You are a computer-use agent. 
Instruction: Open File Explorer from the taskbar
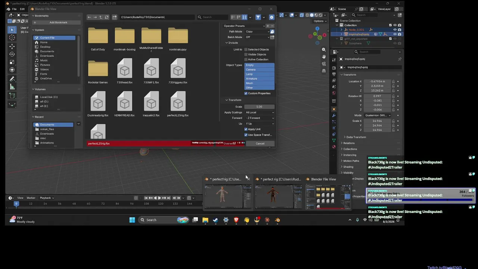pyautogui.click(x=205, y=220)
